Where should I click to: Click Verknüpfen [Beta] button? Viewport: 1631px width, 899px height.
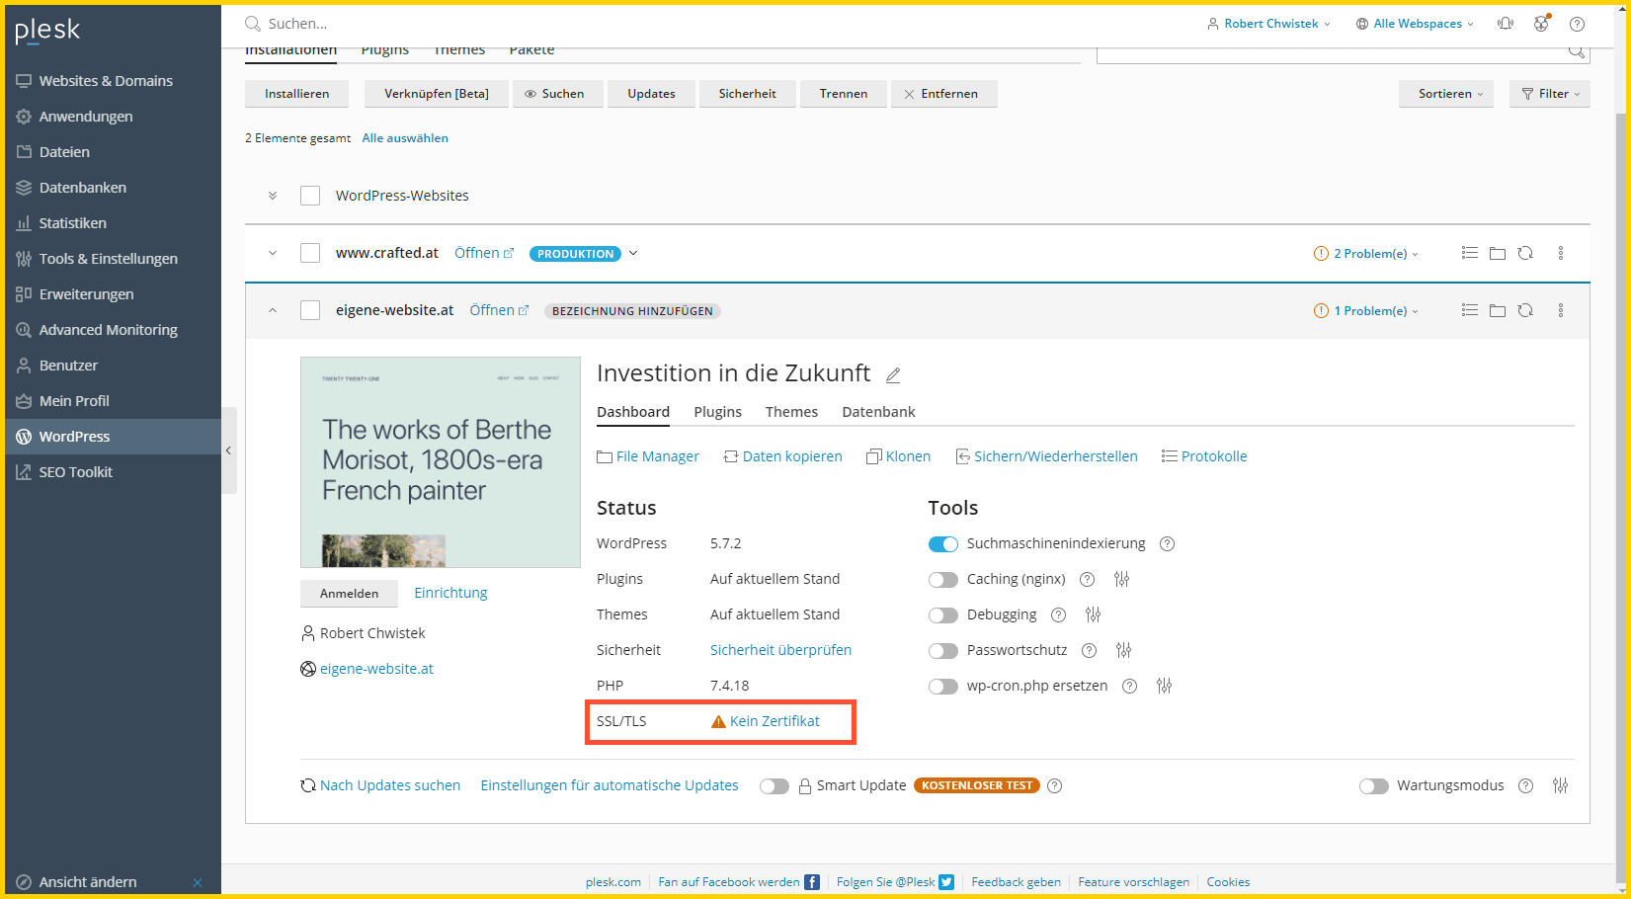tap(436, 94)
